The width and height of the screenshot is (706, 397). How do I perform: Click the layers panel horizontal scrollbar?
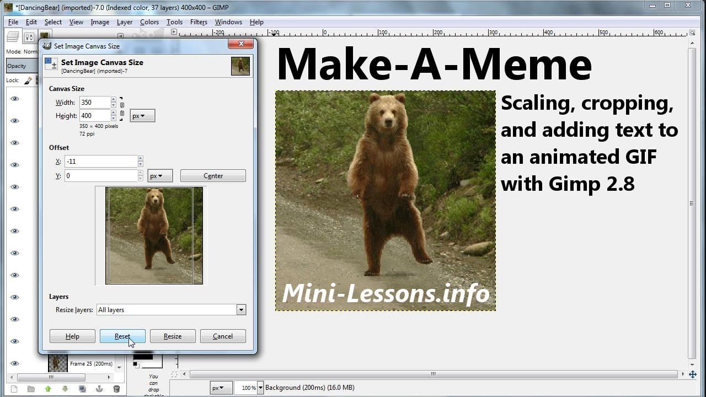tap(51, 378)
